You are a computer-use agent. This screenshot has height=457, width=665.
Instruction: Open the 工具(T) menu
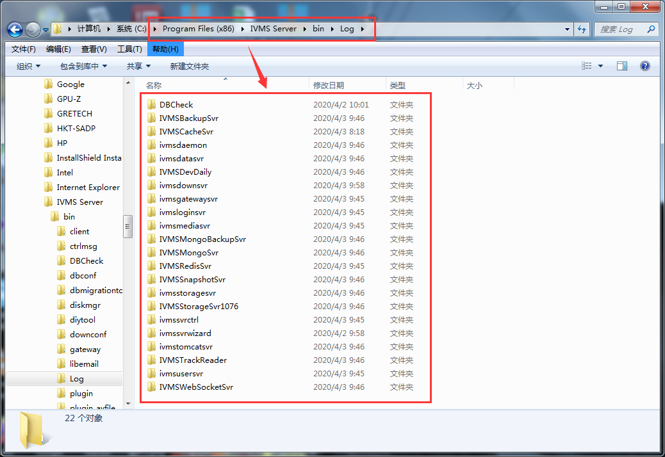pyautogui.click(x=129, y=49)
